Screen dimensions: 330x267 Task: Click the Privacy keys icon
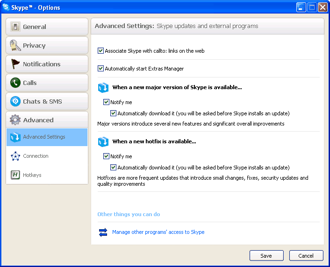coord(15,45)
